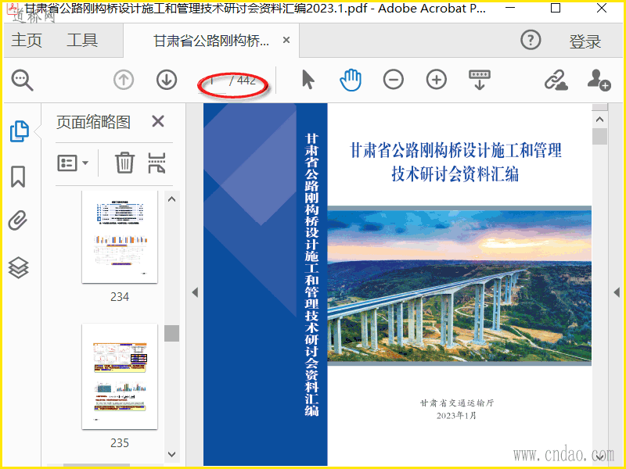Select page 235 thumbnail
The image size is (626, 469).
(120, 377)
